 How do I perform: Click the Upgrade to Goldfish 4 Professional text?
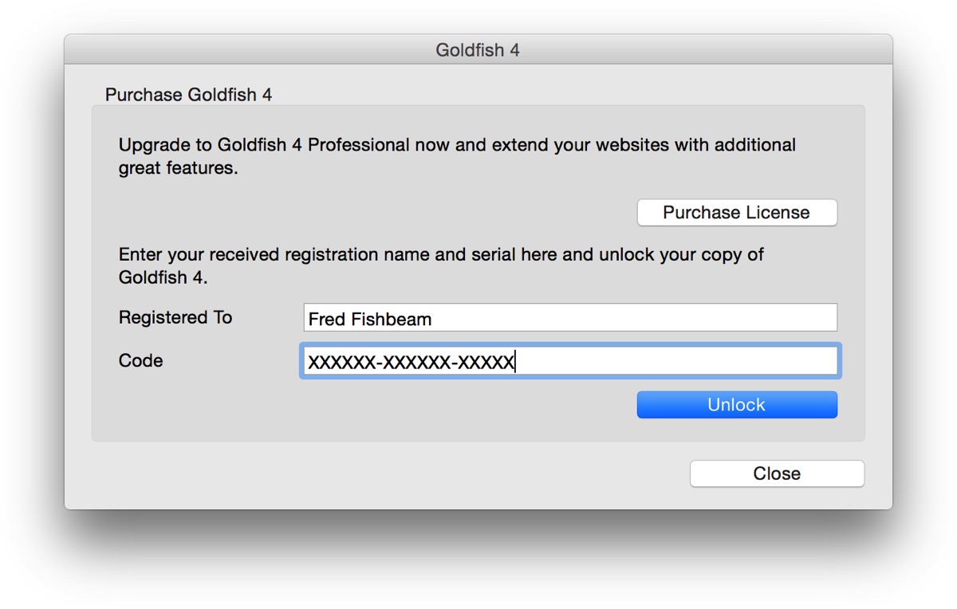[457, 157]
